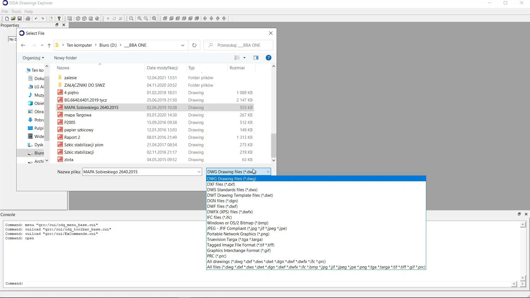Click the Print toolbar icon
This screenshot has height=298, width=530.
(x=28, y=18)
